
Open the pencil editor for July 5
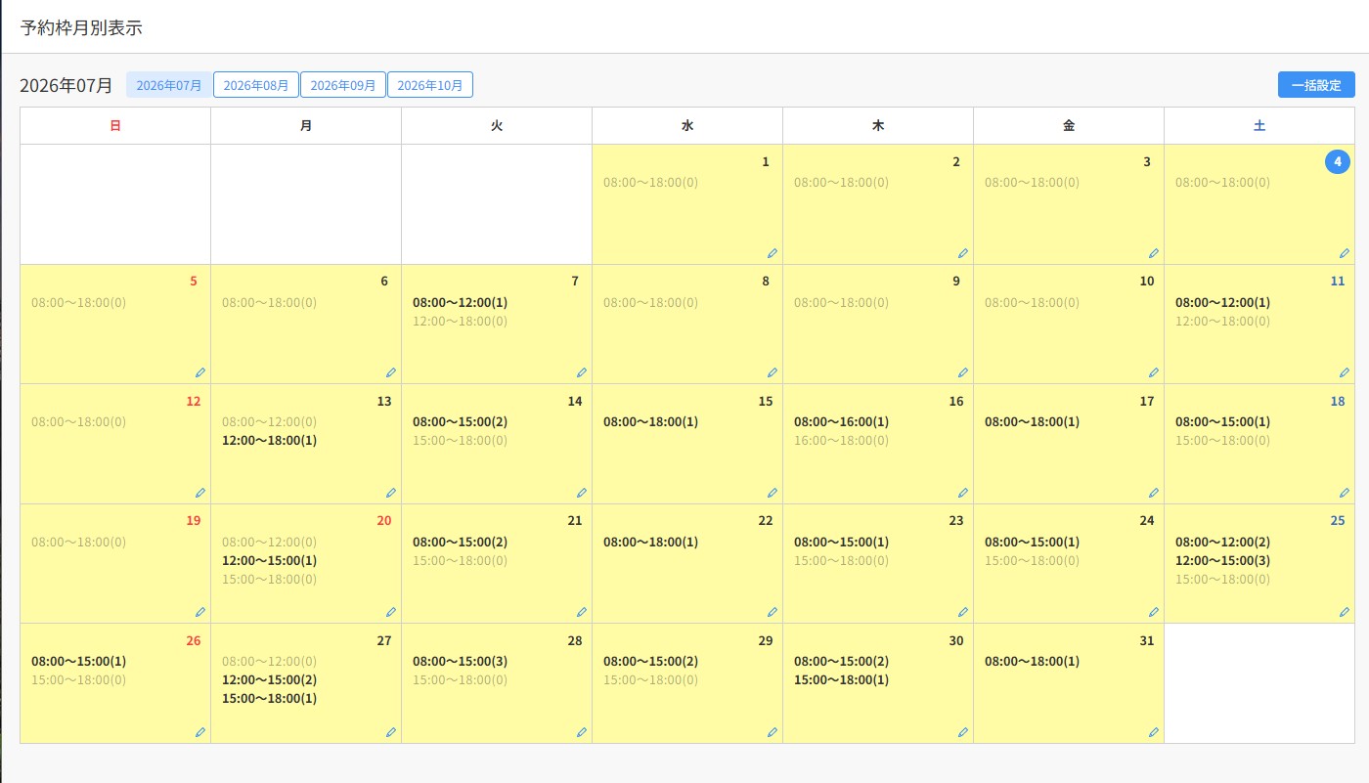coord(200,372)
